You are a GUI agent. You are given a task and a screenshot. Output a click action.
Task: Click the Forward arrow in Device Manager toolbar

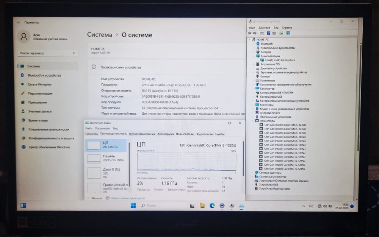click(255, 33)
